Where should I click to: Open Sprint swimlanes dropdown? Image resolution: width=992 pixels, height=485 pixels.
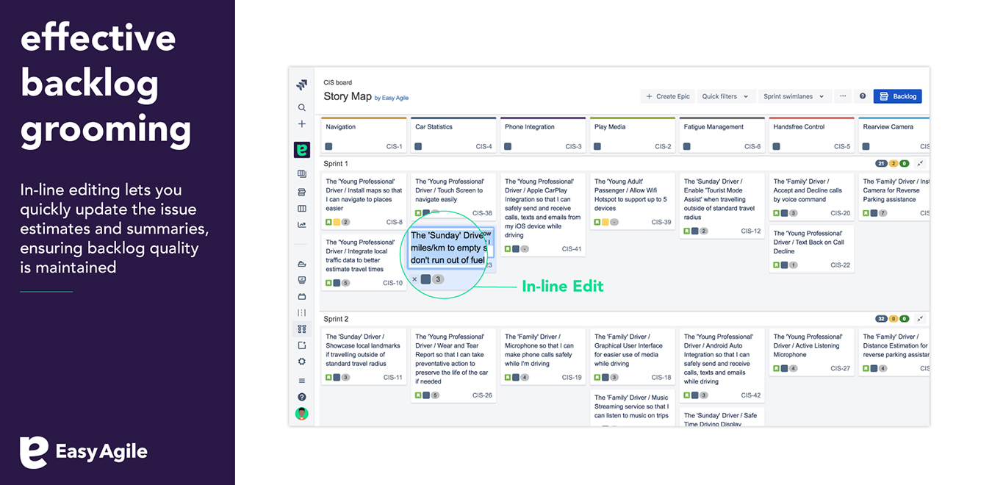795,96
